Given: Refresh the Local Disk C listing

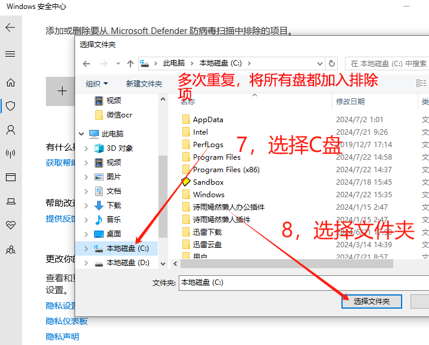Looking at the screenshot, I should point(332,64).
